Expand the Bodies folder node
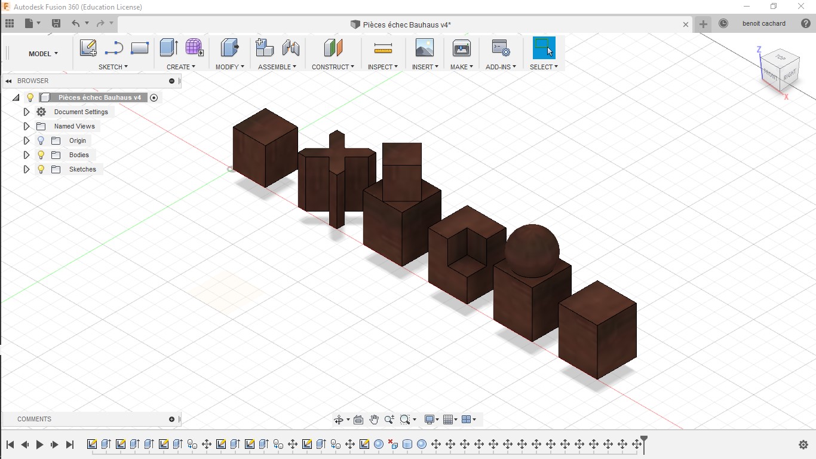Image resolution: width=816 pixels, height=459 pixels. [26, 155]
